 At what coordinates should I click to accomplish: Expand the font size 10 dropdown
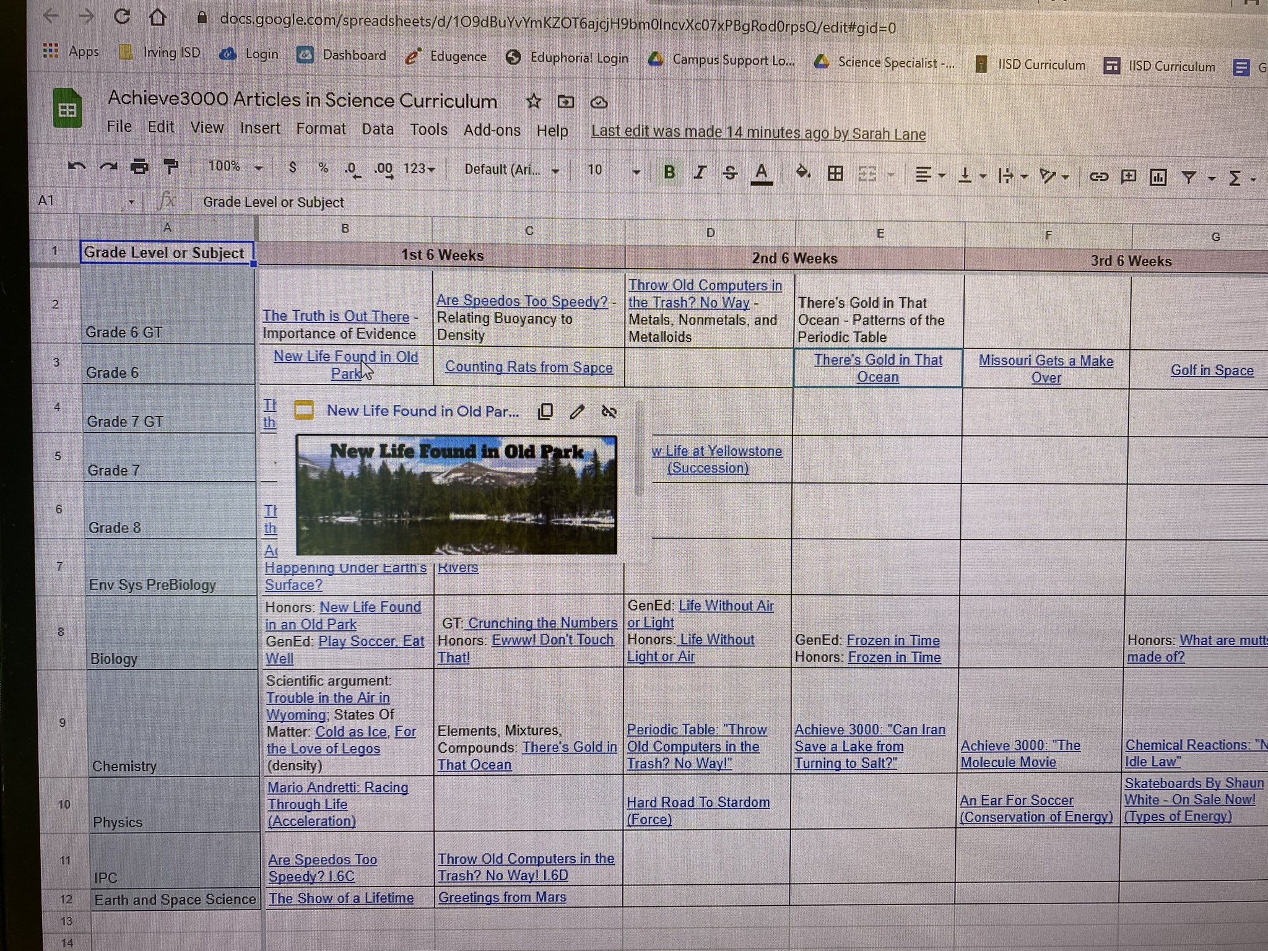tap(636, 172)
